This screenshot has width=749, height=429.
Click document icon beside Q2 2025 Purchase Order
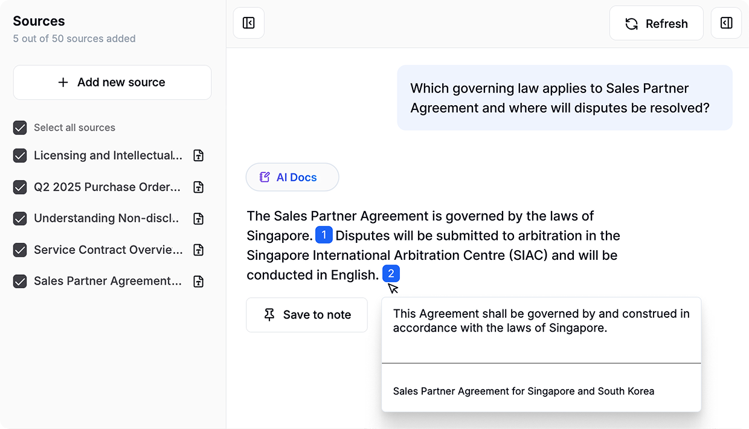(x=198, y=187)
